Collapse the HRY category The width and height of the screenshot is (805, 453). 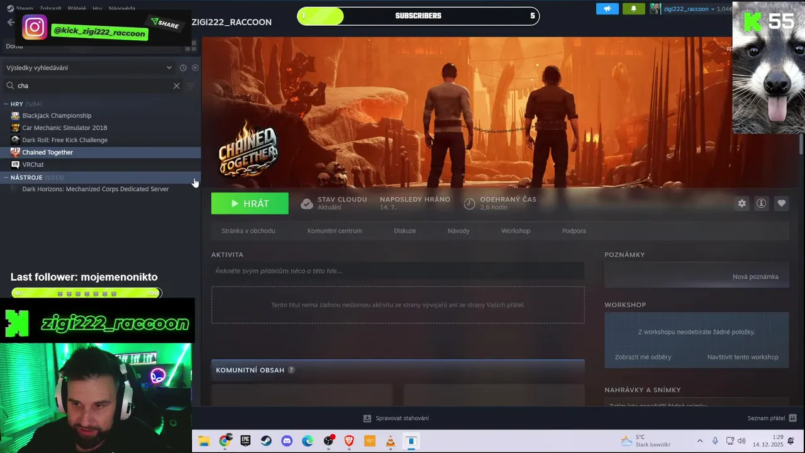tap(6, 104)
